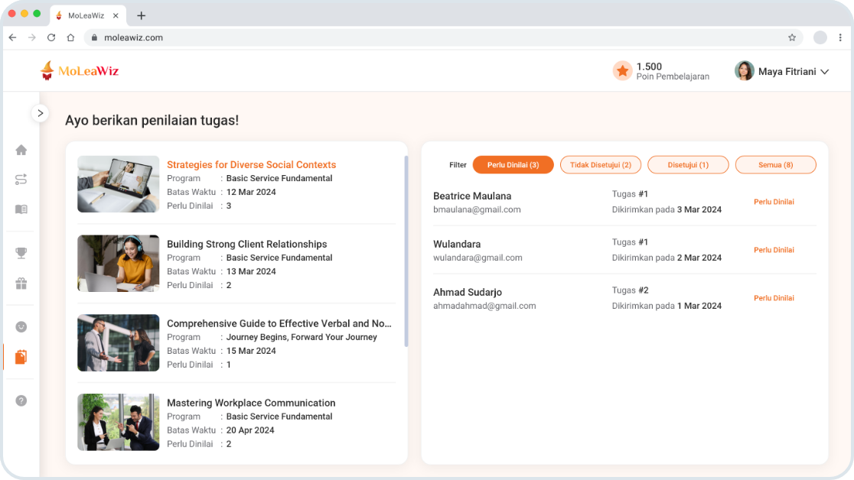Bookmark page with the star icon
The width and height of the screenshot is (854, 480).
click(792, 37)
